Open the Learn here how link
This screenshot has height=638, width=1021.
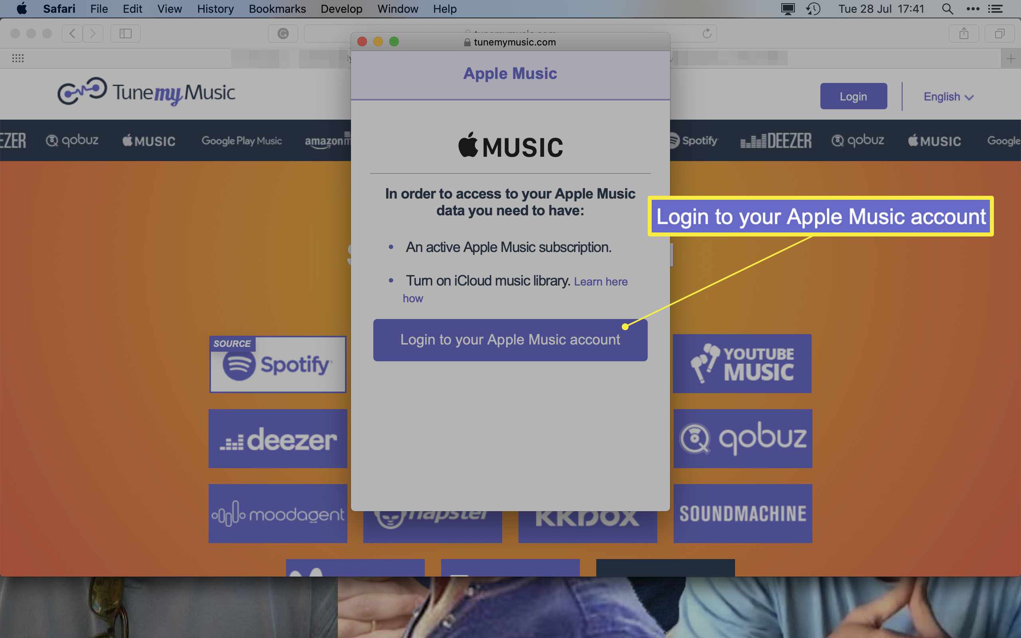600,282
